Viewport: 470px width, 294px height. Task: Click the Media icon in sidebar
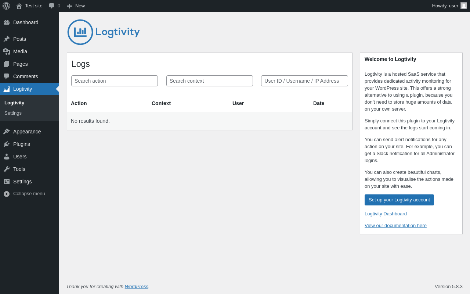[x=7, y=51]
